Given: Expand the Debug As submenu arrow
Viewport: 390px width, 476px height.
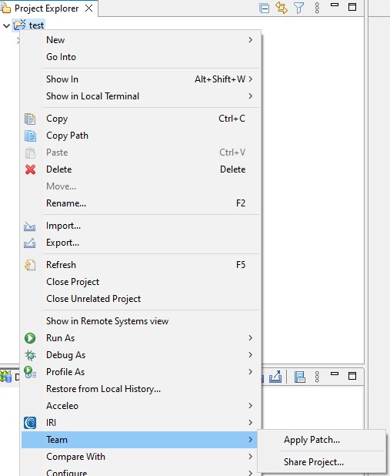Looking at the screenshot, I should pos(251,355).
